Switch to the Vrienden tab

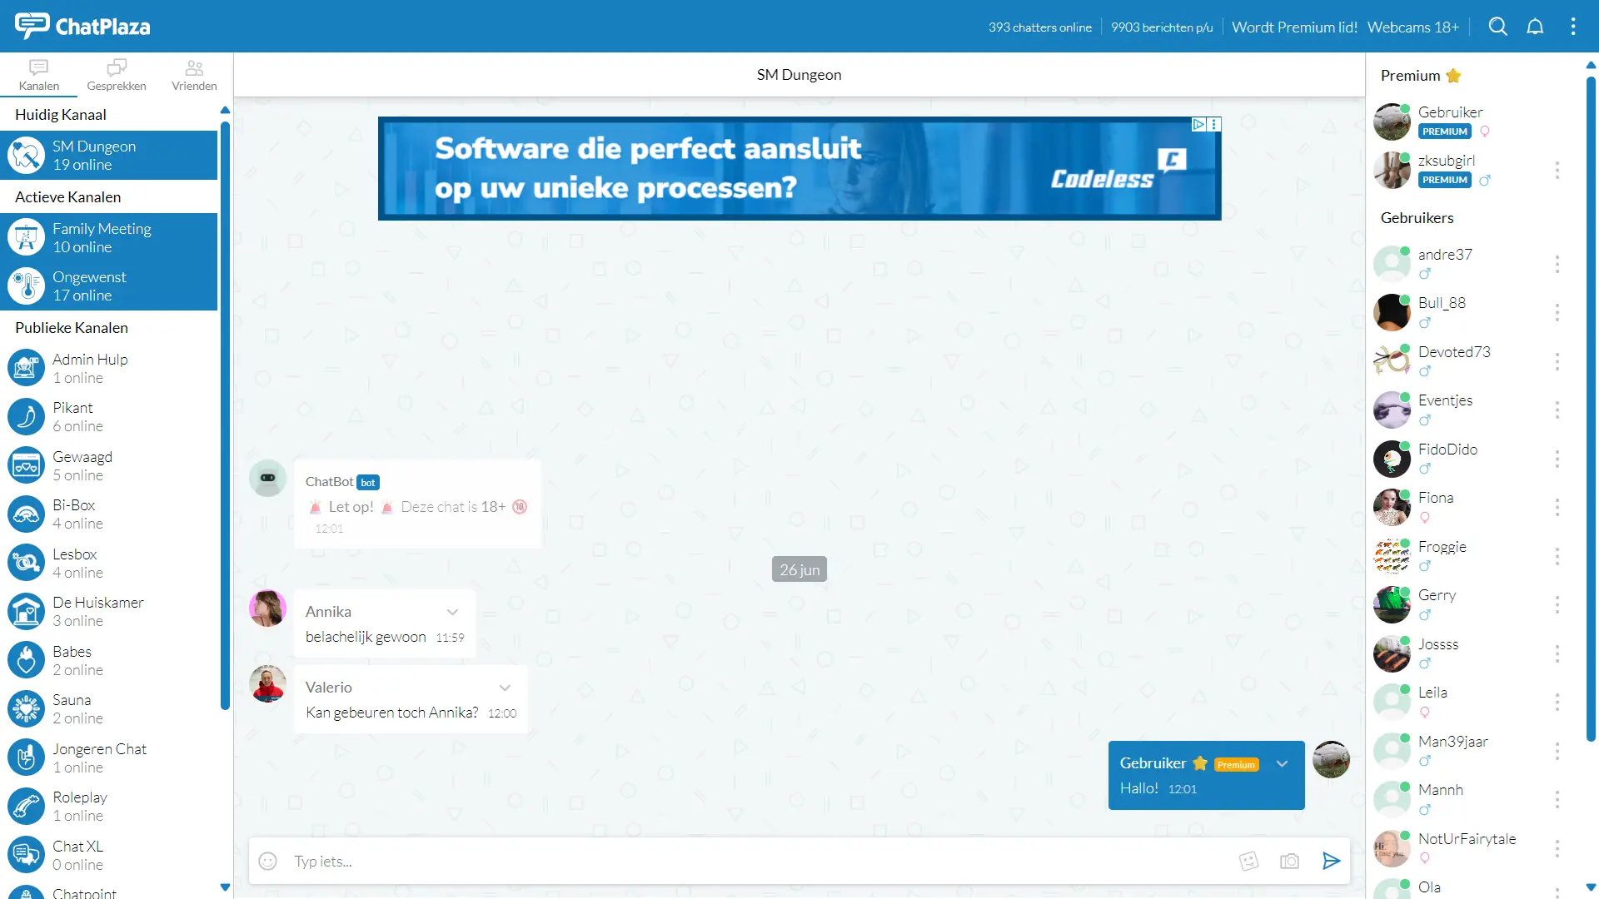coord(194,75)
